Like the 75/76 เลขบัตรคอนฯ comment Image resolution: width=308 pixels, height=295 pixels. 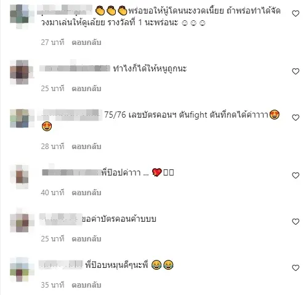[296, 118]
